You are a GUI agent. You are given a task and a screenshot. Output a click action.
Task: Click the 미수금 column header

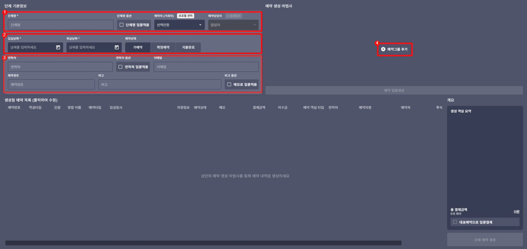tap(283, 108)
